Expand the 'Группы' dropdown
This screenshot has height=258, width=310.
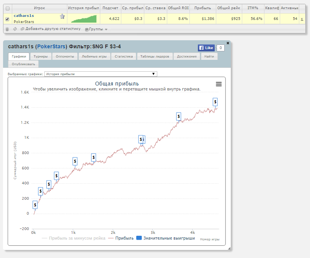click(x=96, y=29)
